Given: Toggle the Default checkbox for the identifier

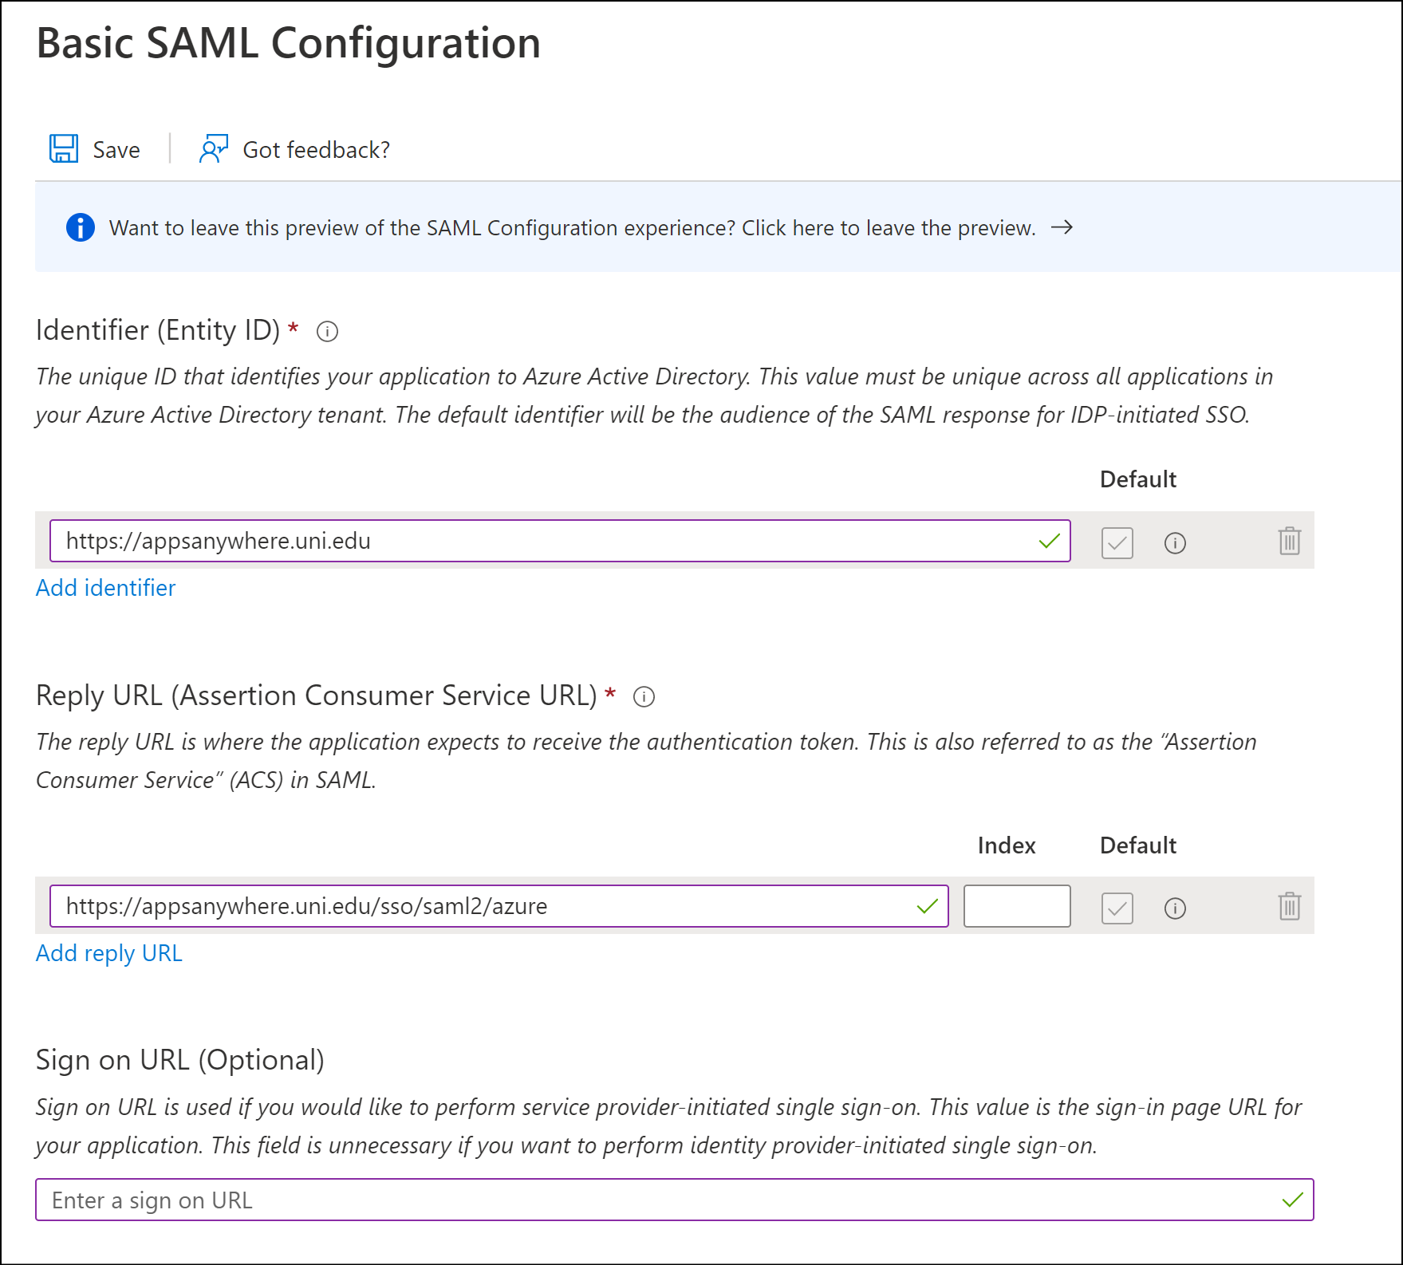Looking at the screenshot, I should tap(1116, 542).
